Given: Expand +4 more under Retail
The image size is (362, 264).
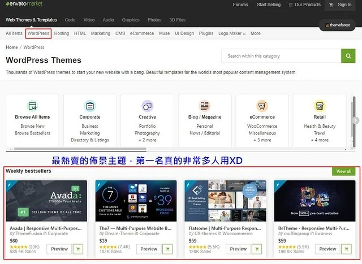Looking at the screenshot, I should (320, 140).
